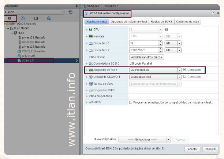Expand the Disco duro 1 settings row
This screenshot has height=159, width=224.
87,43
